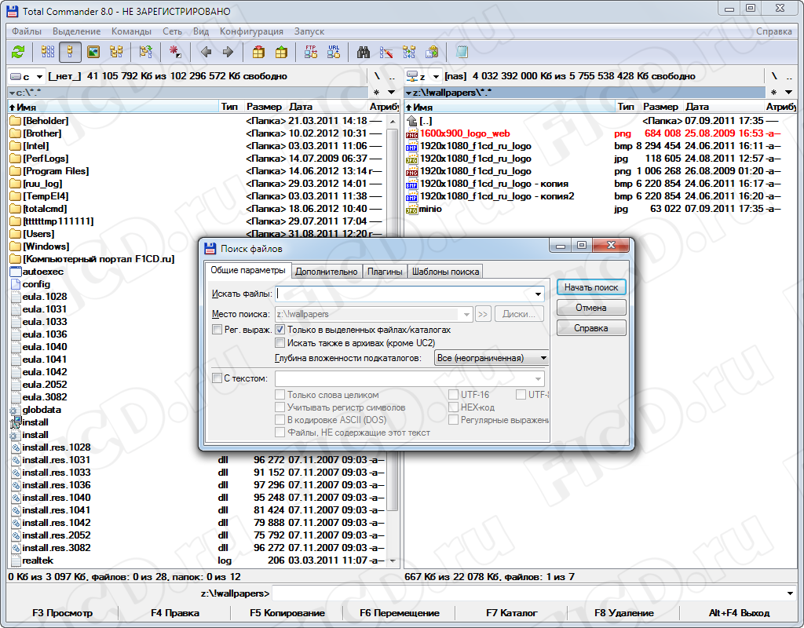Open left panel directory history arrow
Image resolution: width=804 pixels, height=628 pixels.
[x=391, y=93]
